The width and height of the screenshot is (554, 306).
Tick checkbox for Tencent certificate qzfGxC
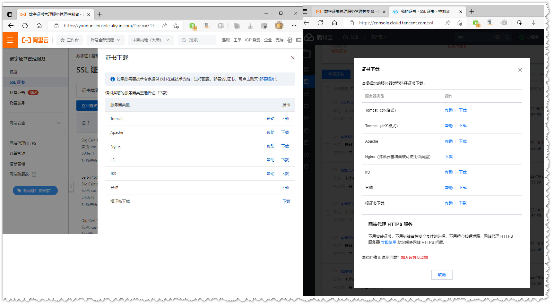point(327,146)
